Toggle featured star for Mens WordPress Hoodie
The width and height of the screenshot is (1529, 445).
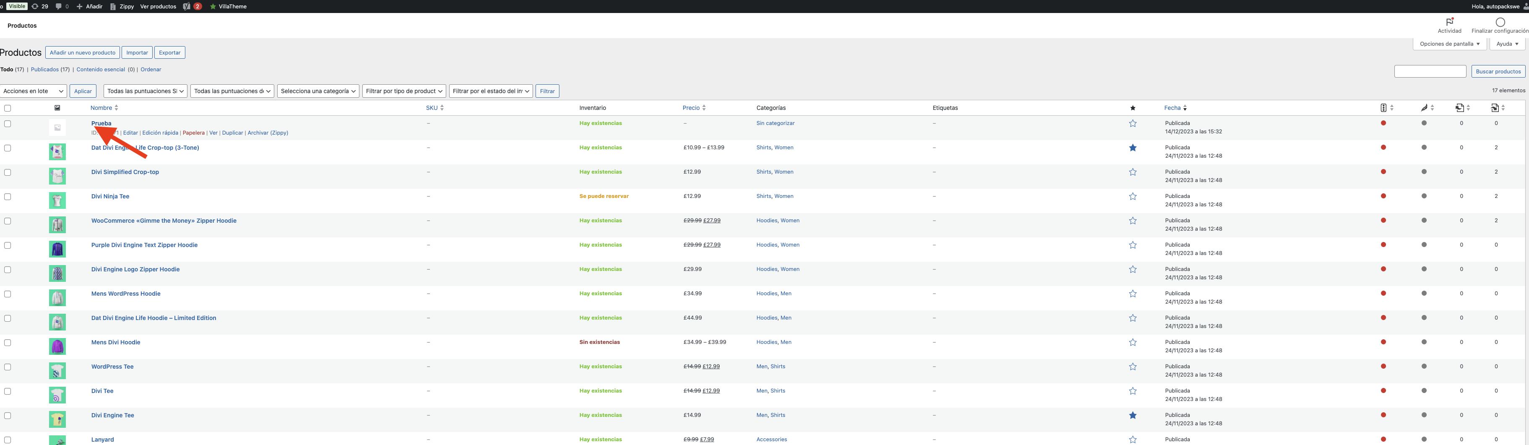click(x=1133, y=294)
